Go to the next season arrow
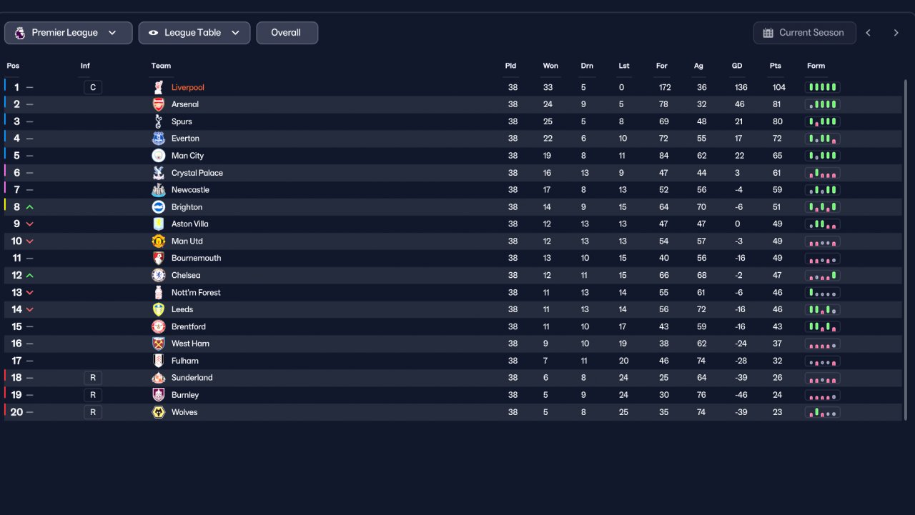This screenshot has width=915, height=515. 896,33
